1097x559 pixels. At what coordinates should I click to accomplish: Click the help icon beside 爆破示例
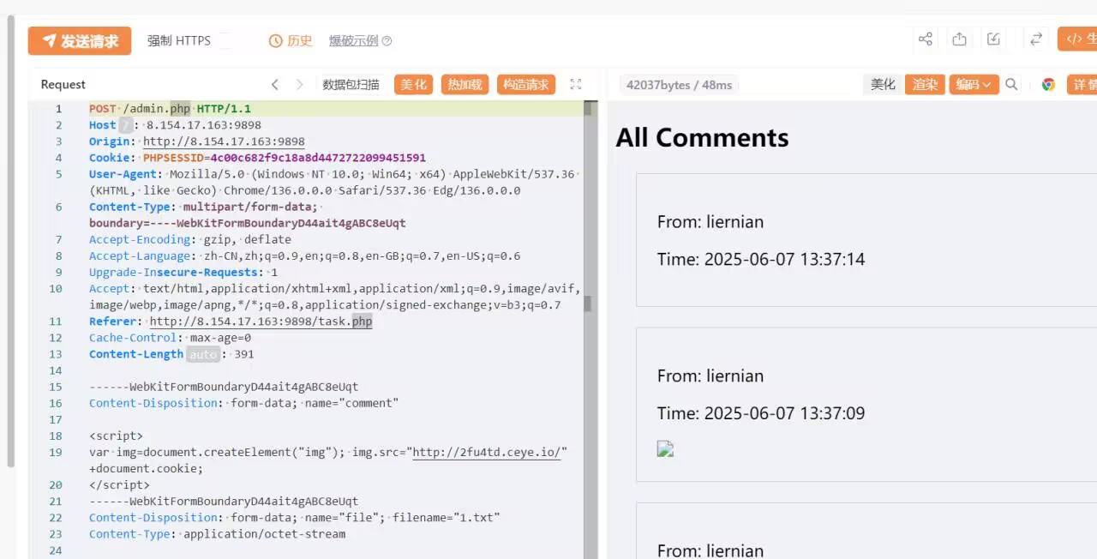click(387, 40)
